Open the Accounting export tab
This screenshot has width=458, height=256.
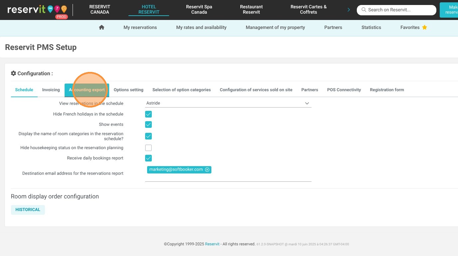pos(87,90)
